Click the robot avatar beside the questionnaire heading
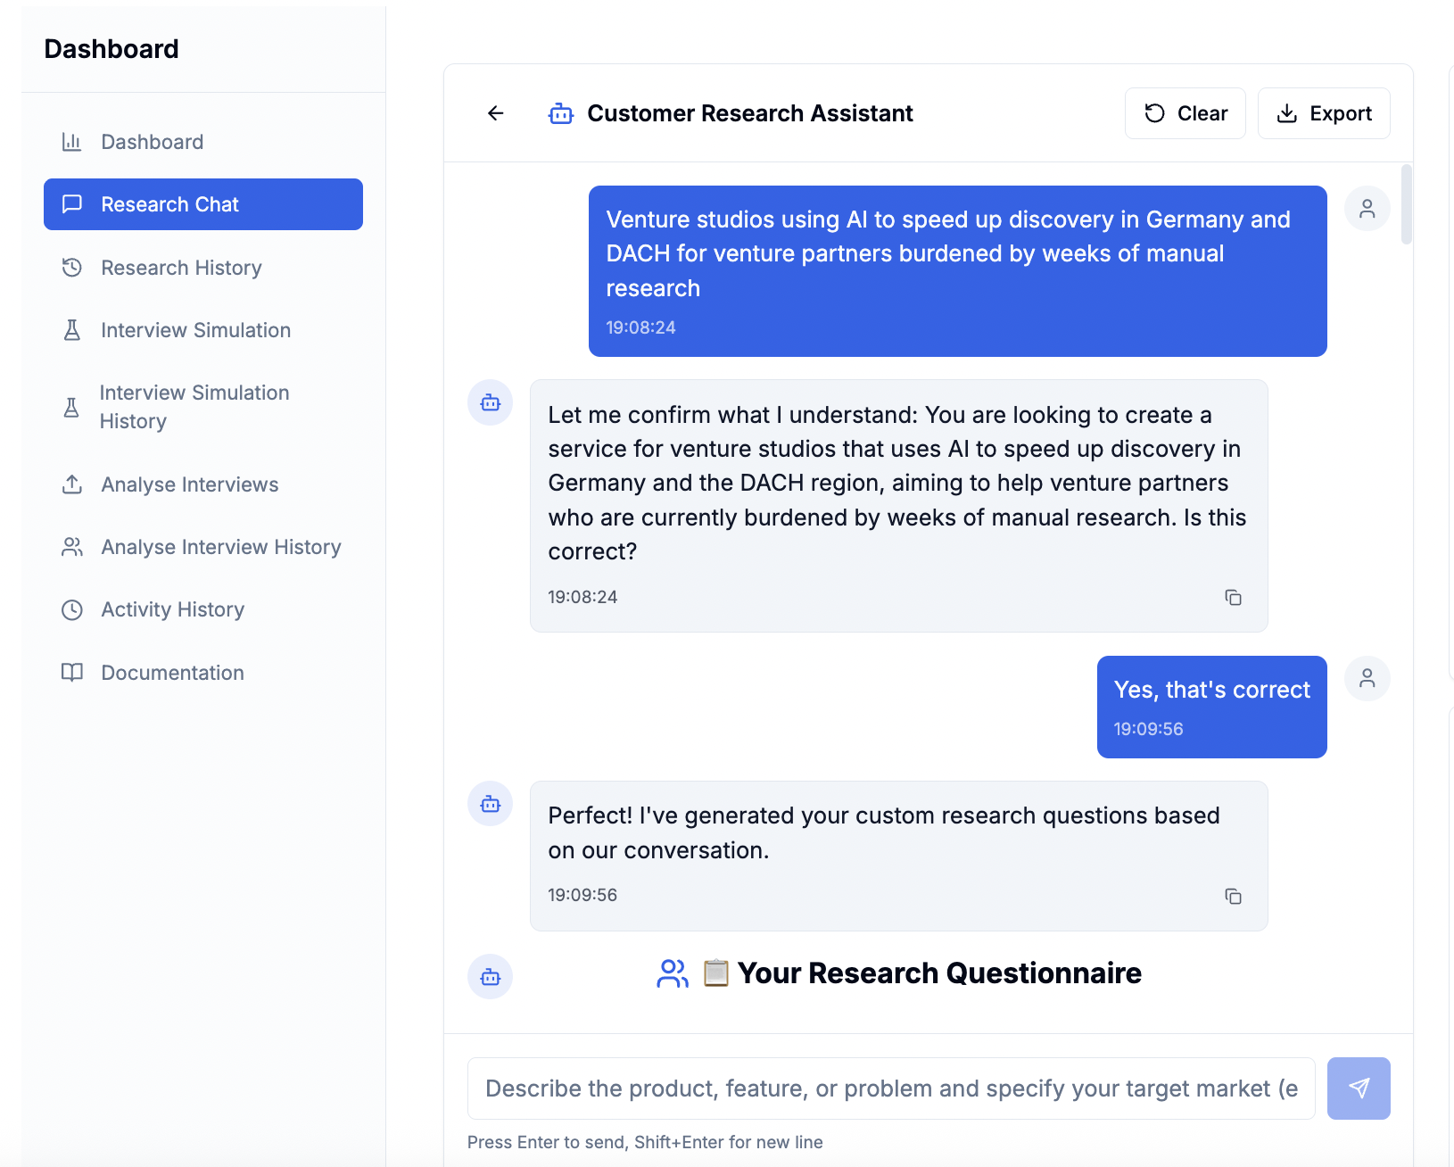Viewport: 1454px width, 1167px height. [x=490, y=977]
